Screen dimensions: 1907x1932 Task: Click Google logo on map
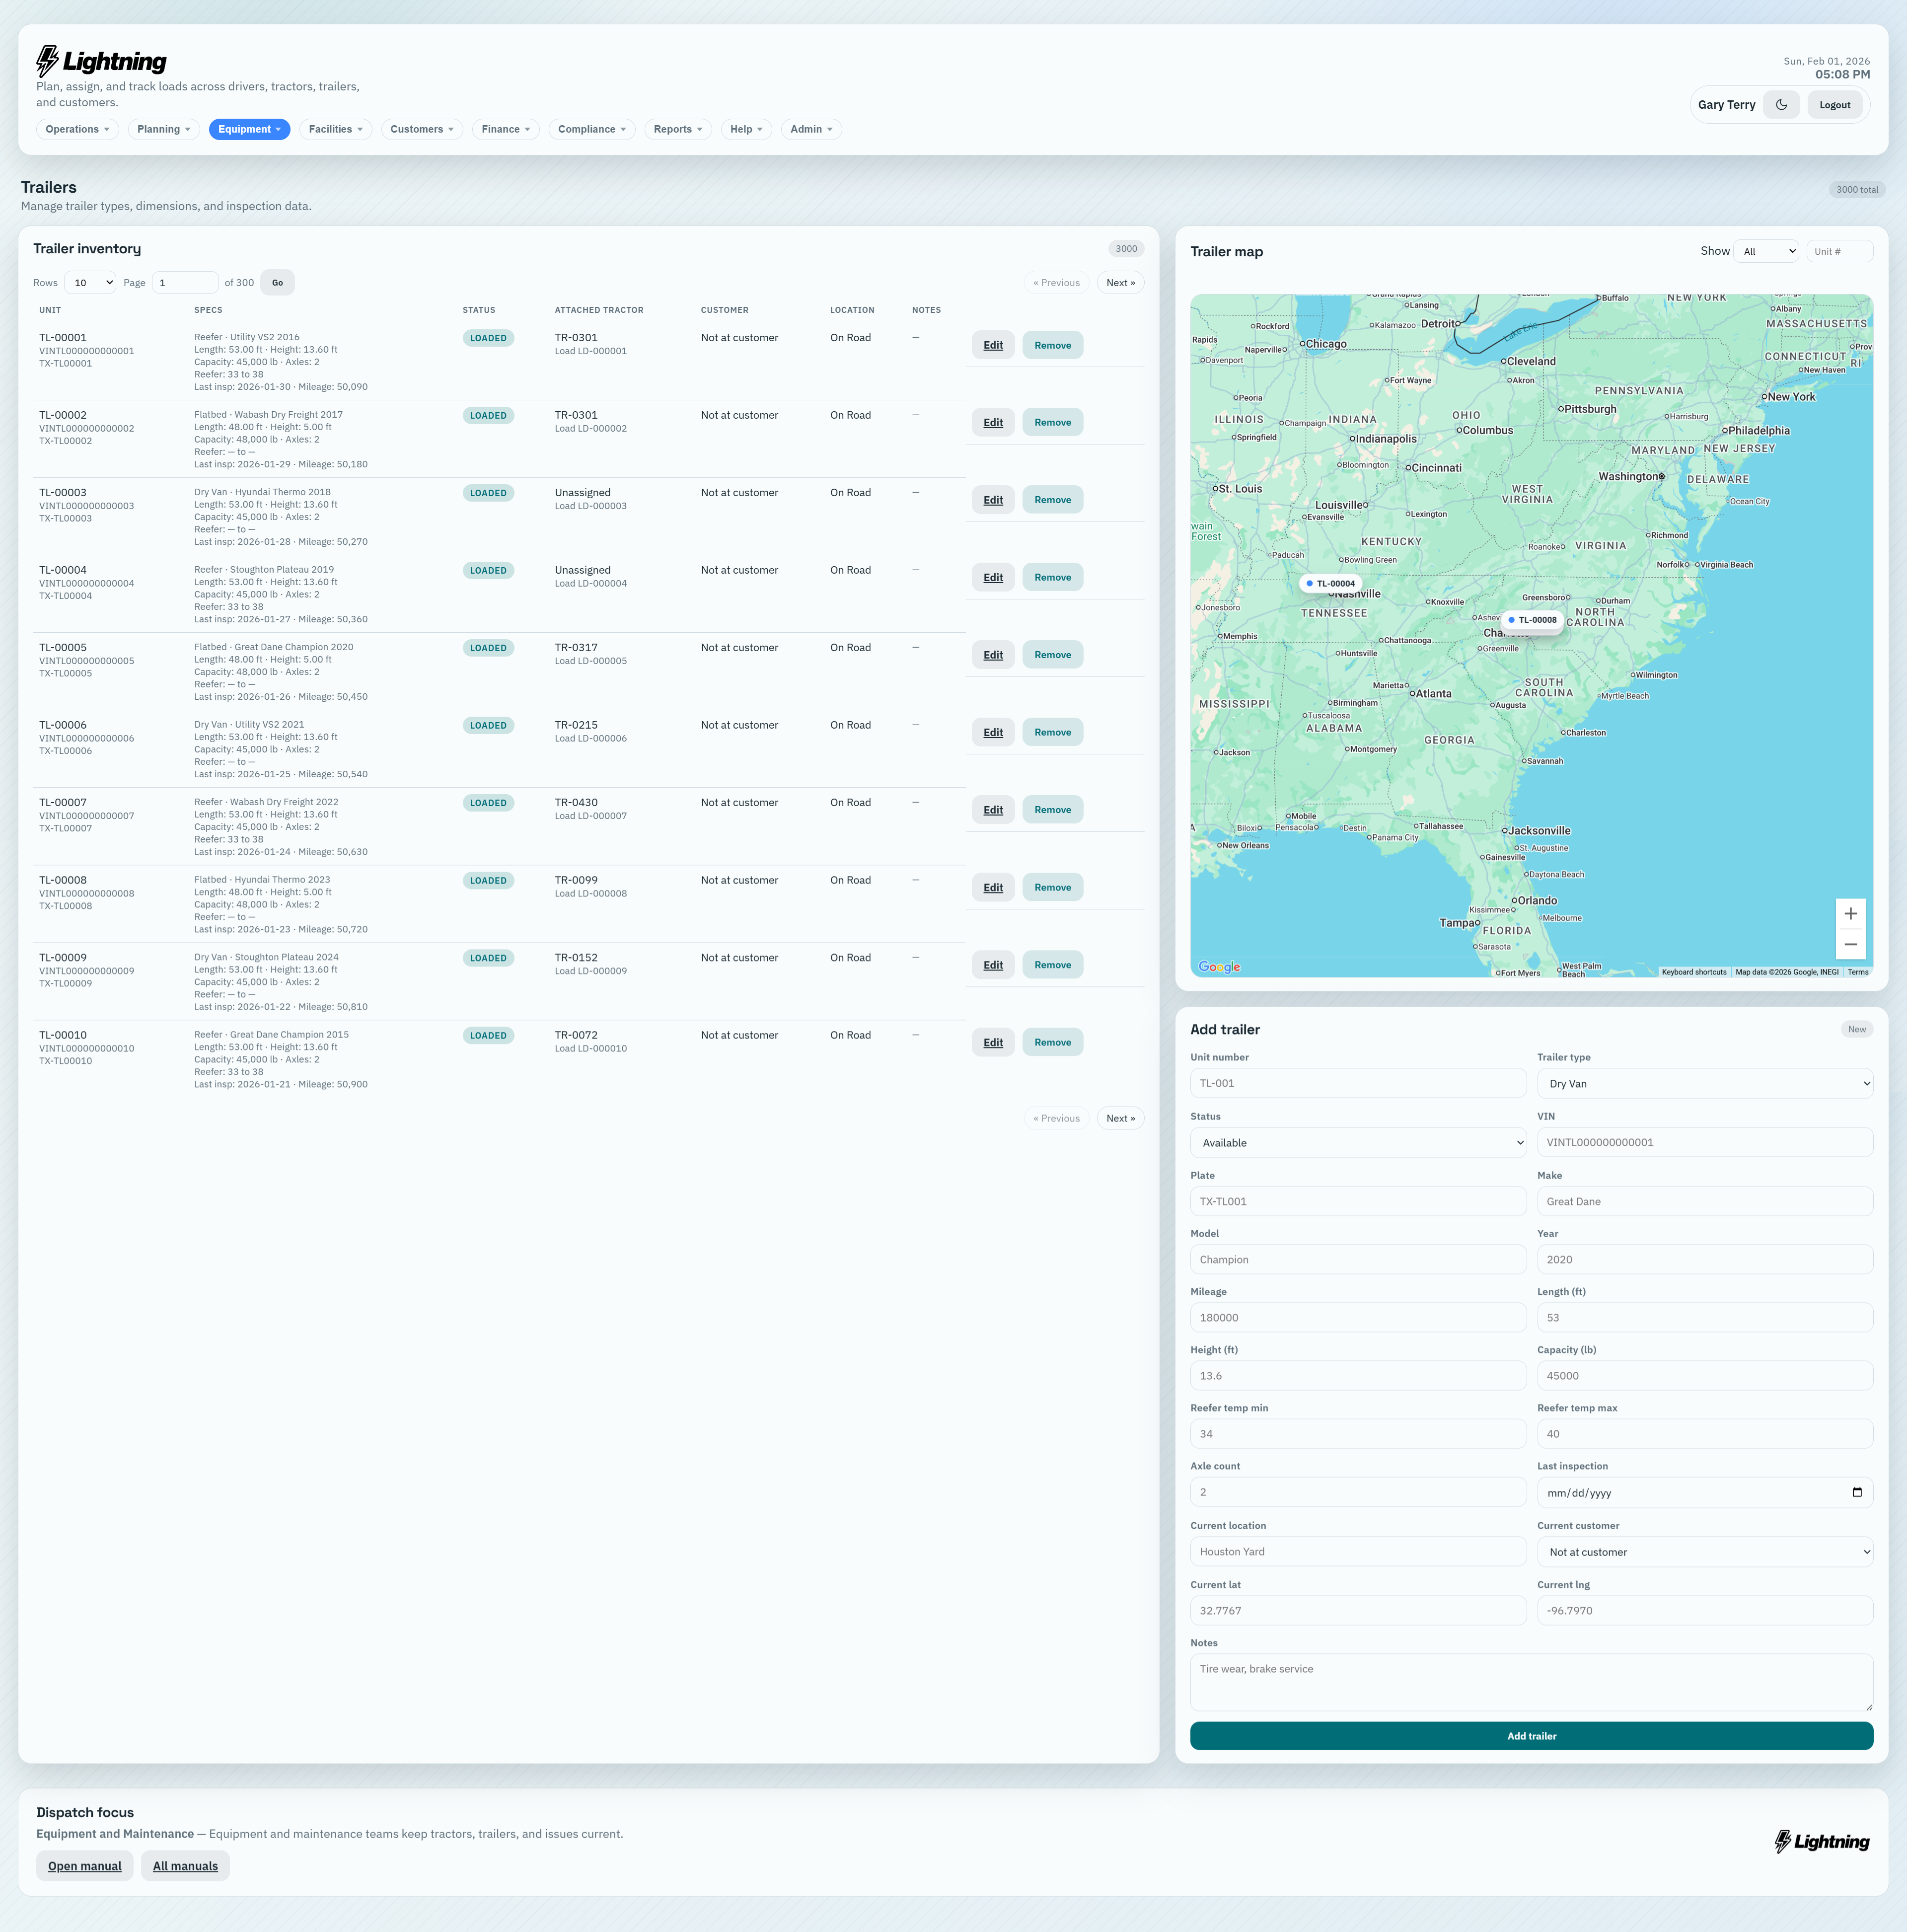[1218, 967]
